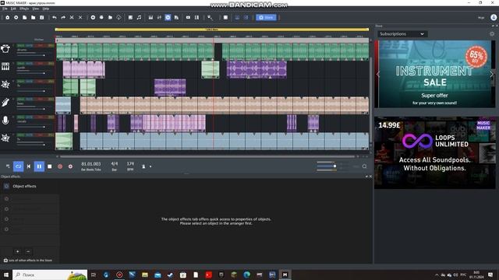Stop playback with the stop button
The width and height of the screenshot is (499, 280).
click(50, 166)
